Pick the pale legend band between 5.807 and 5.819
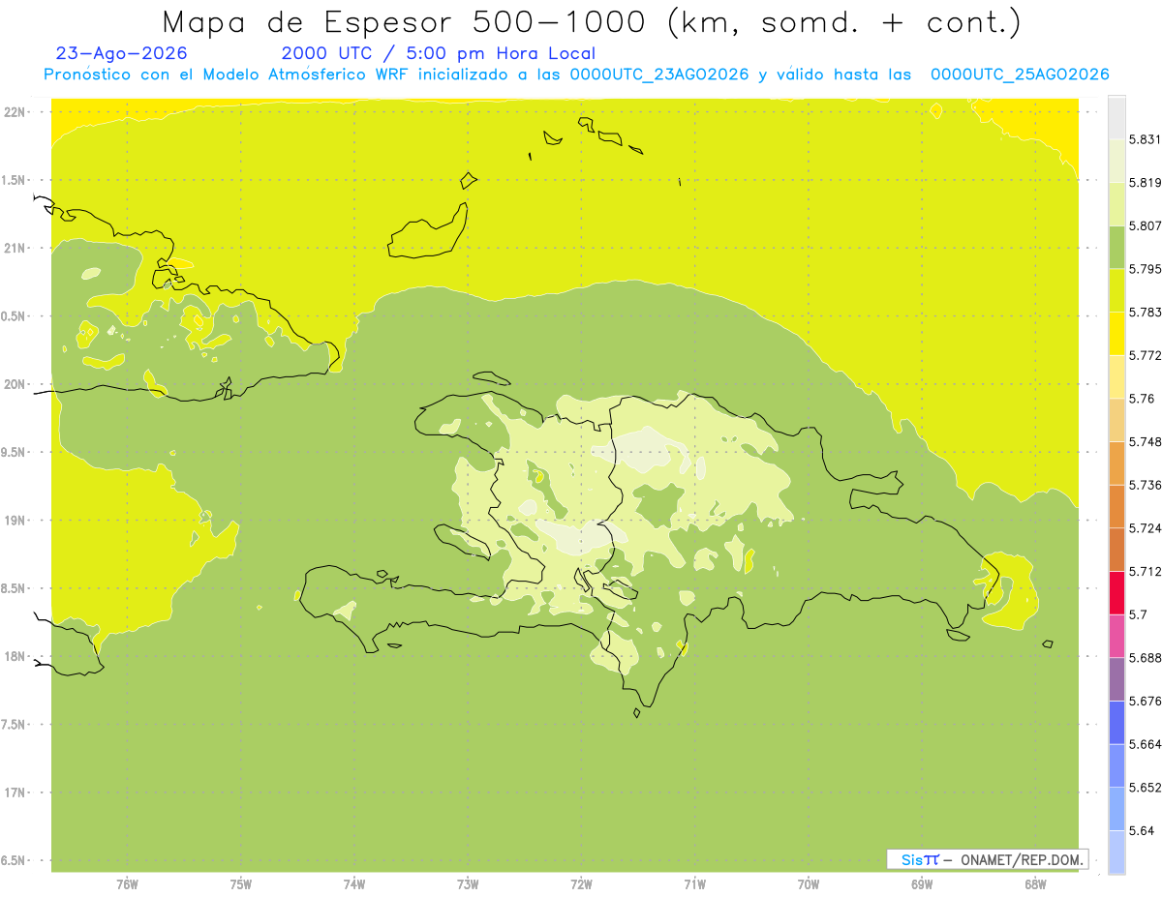 1116,203
